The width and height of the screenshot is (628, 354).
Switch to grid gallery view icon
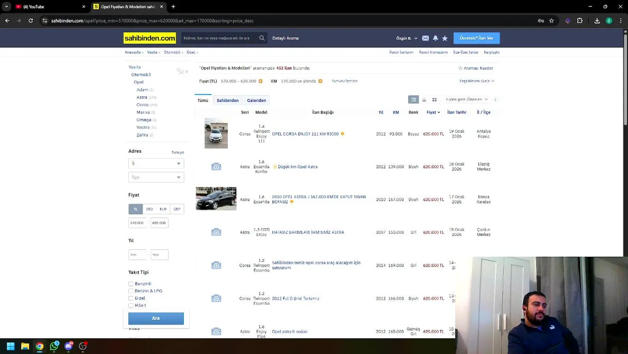[434, 100]
